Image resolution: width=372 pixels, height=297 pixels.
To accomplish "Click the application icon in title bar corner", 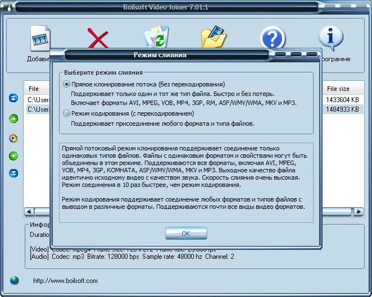I will click(8, 7).
